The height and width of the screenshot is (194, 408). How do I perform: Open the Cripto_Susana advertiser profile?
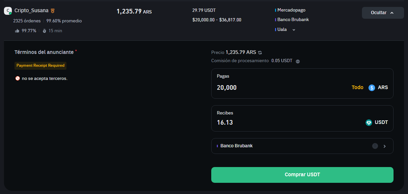[31, 11]
